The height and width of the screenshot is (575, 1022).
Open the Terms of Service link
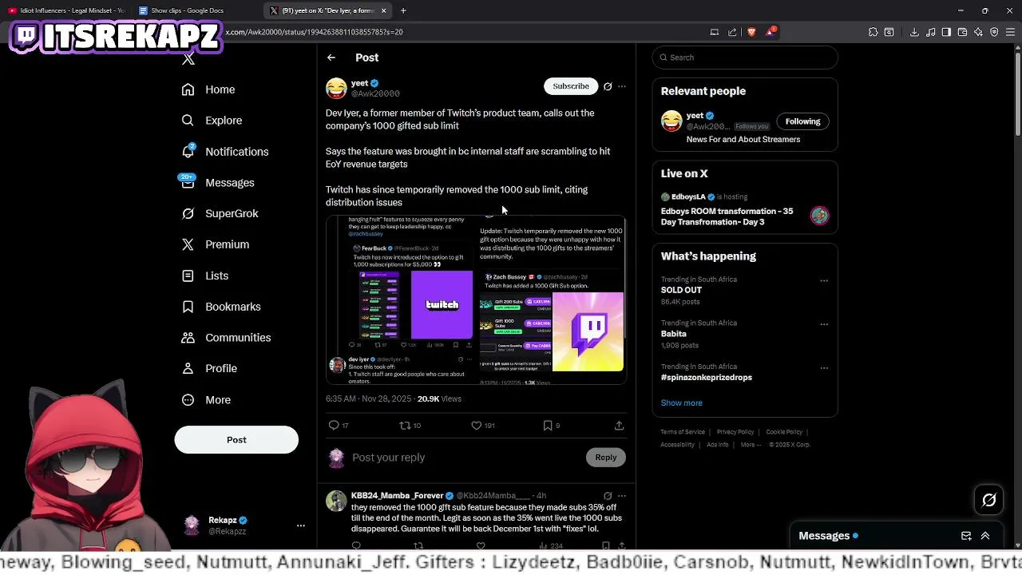[683, 432]
